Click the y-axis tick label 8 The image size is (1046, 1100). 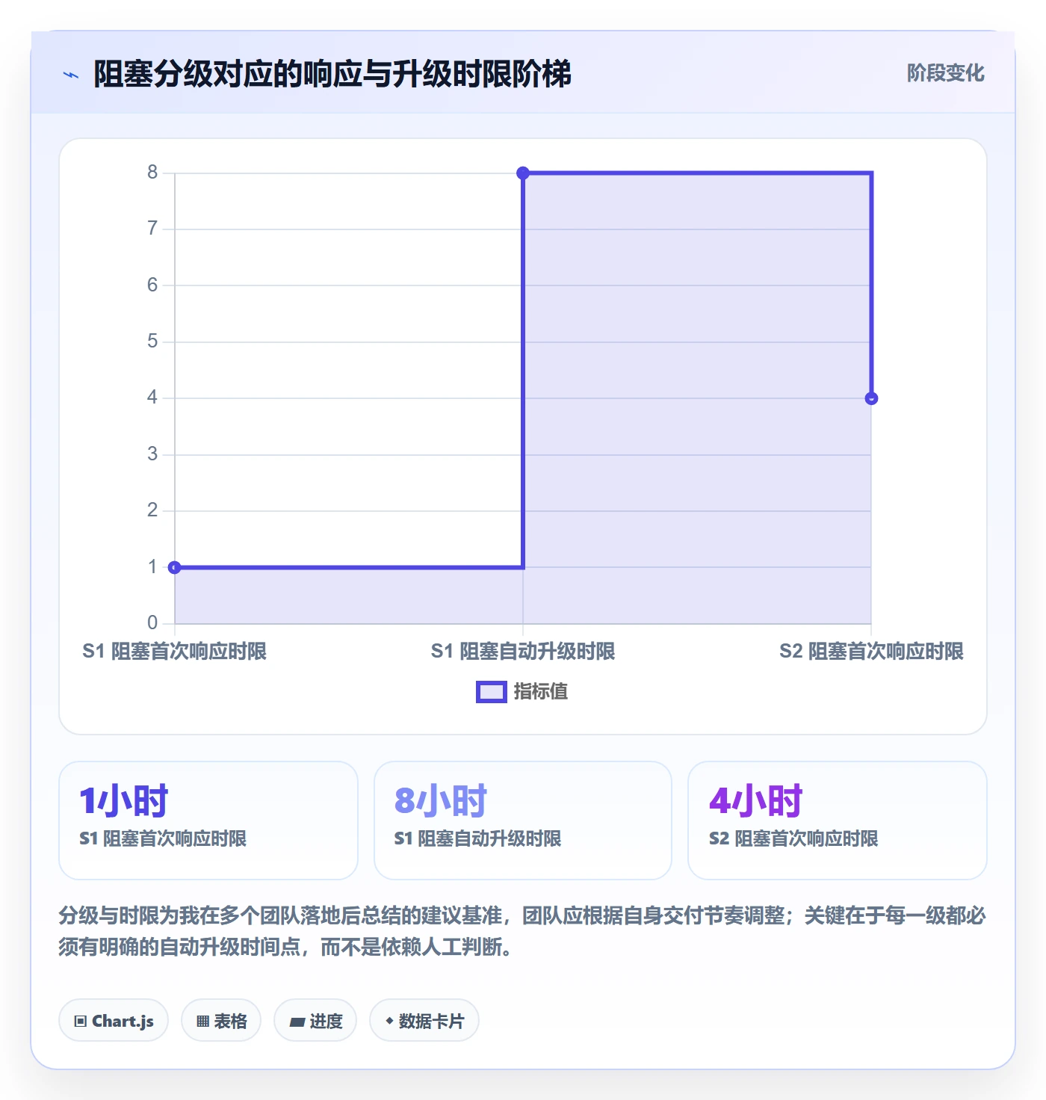tap(152, 173)
